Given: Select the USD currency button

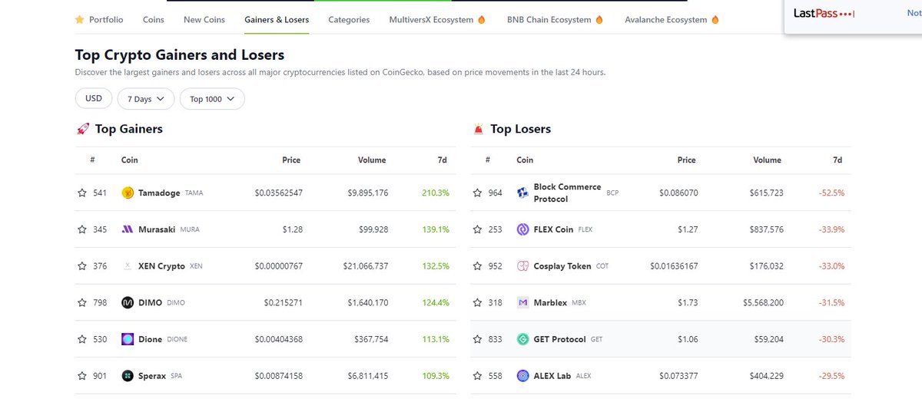Looking at the screenshot, I should [94, 99].
